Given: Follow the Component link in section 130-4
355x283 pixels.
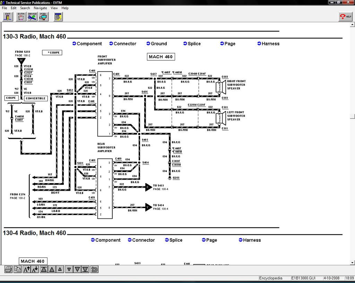Looking at the screenshot, I should tap(106, 240).
